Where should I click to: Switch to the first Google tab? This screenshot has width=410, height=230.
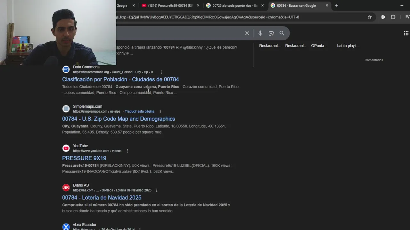pos(122,5)
